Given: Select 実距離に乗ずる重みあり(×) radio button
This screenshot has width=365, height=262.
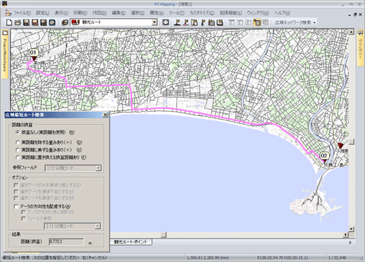Looking at the screenshot, I should click(x=17, y=150).
